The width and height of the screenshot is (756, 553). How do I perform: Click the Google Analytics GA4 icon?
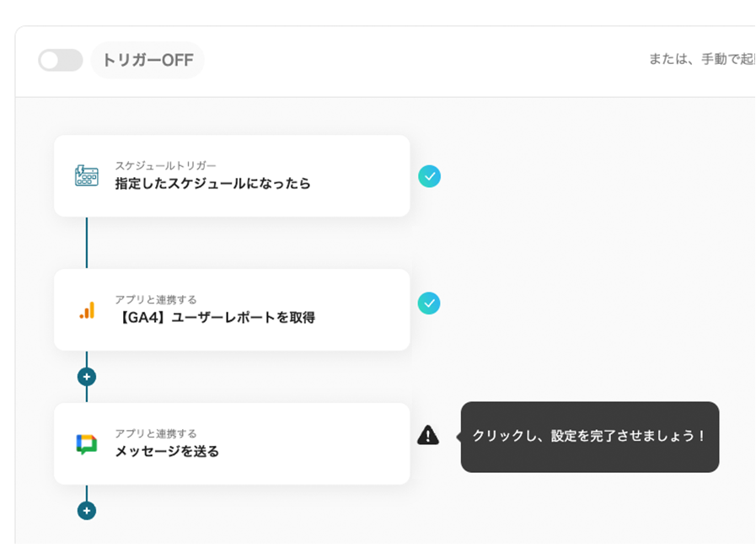[86, 310]
